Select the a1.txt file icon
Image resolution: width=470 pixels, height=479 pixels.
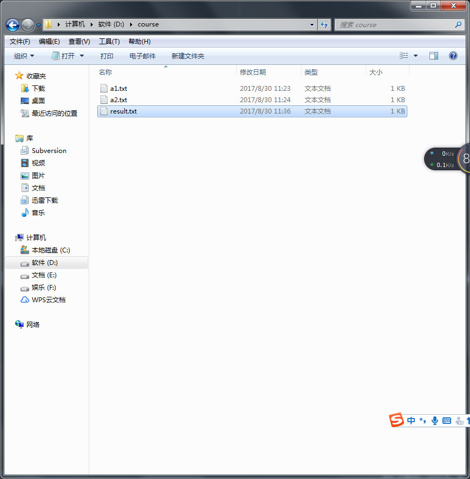104,88
